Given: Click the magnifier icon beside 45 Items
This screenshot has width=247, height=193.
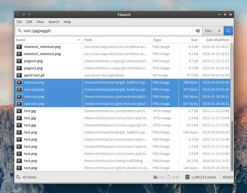Looking at the screenshot, I should pos(18,177).
